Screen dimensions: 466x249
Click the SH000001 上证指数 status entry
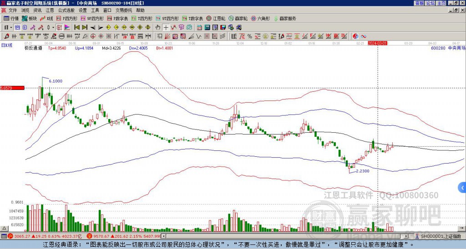coord(441,236)
